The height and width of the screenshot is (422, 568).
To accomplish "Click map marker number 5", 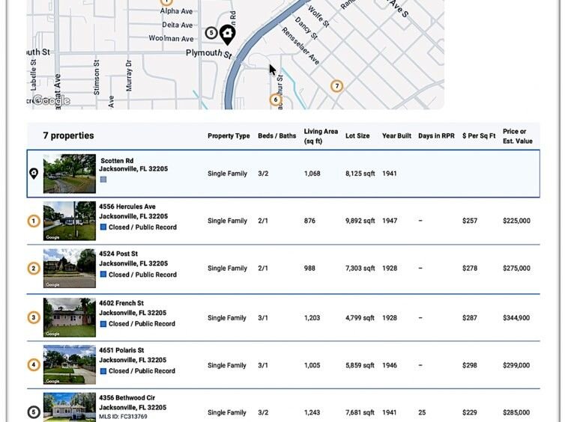I will click(211, 33).
